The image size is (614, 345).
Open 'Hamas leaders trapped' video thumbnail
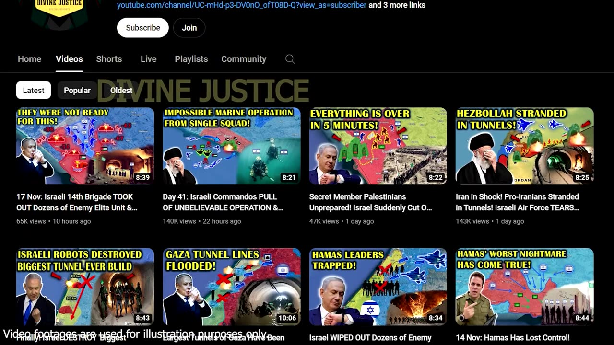coord(378,287)
